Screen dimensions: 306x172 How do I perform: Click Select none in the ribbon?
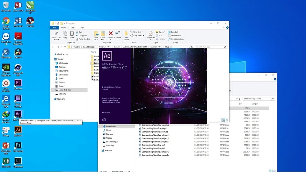174,35
